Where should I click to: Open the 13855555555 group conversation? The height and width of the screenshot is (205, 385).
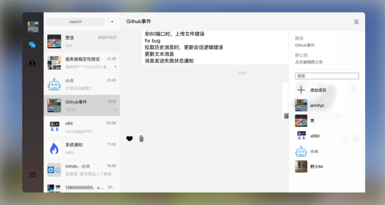[82, 188]
